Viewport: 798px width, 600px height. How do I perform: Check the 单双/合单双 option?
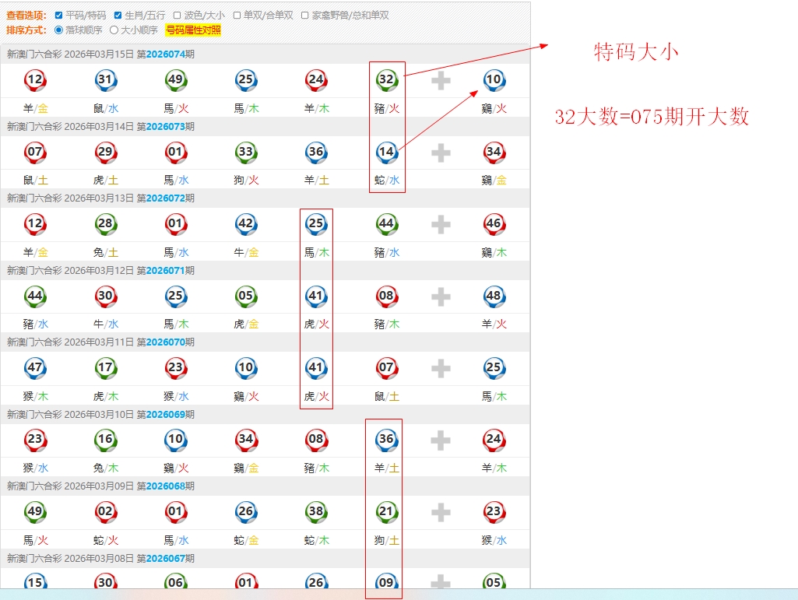click(x=237, y=15)
